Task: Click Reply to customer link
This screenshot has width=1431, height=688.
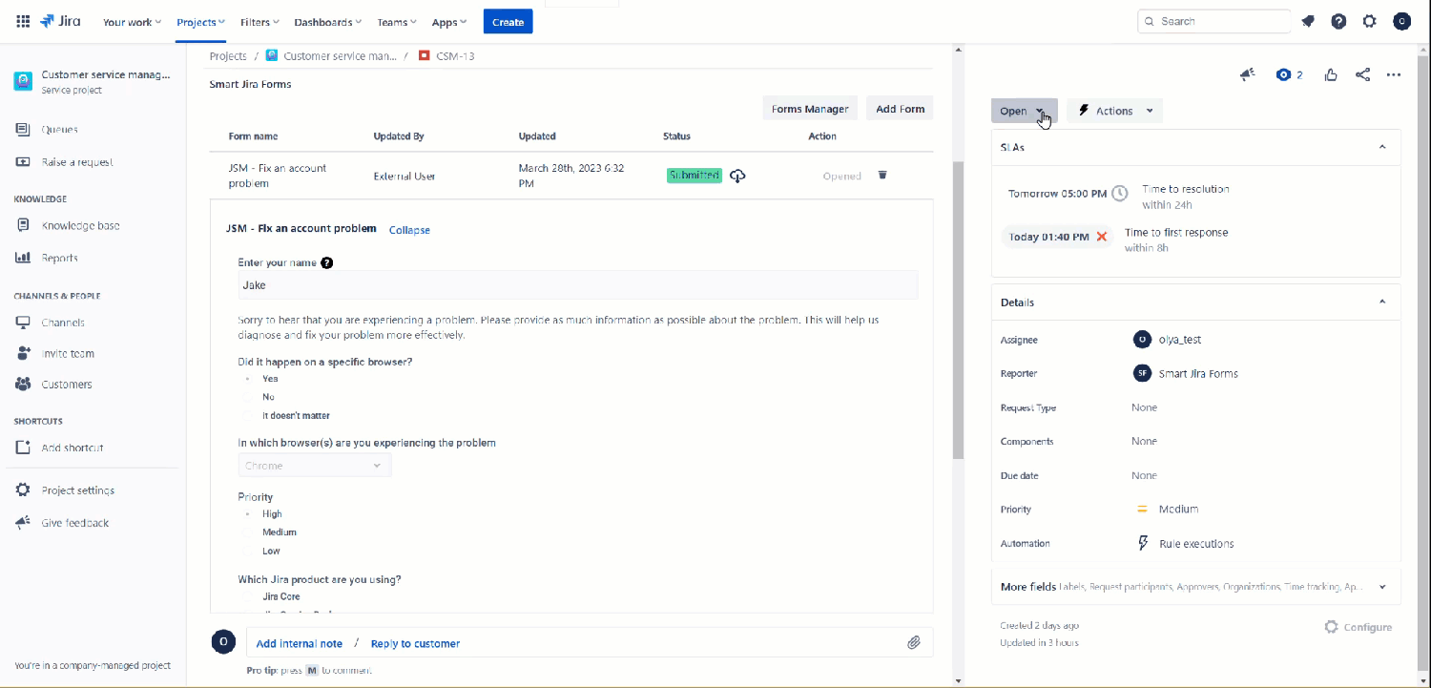Action: (415, 643)
